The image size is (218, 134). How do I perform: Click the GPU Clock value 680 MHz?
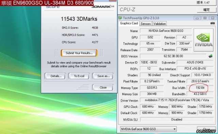point(148,107)
